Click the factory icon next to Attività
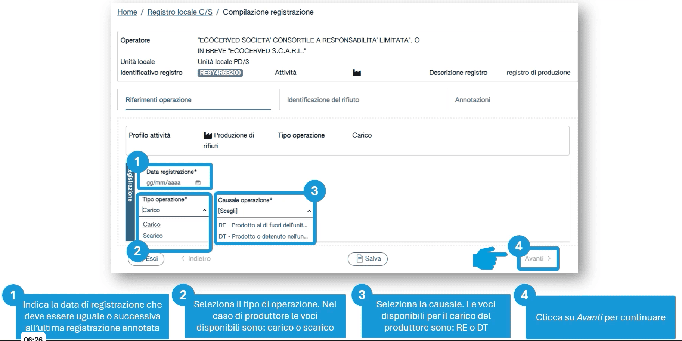 [357, 73]
